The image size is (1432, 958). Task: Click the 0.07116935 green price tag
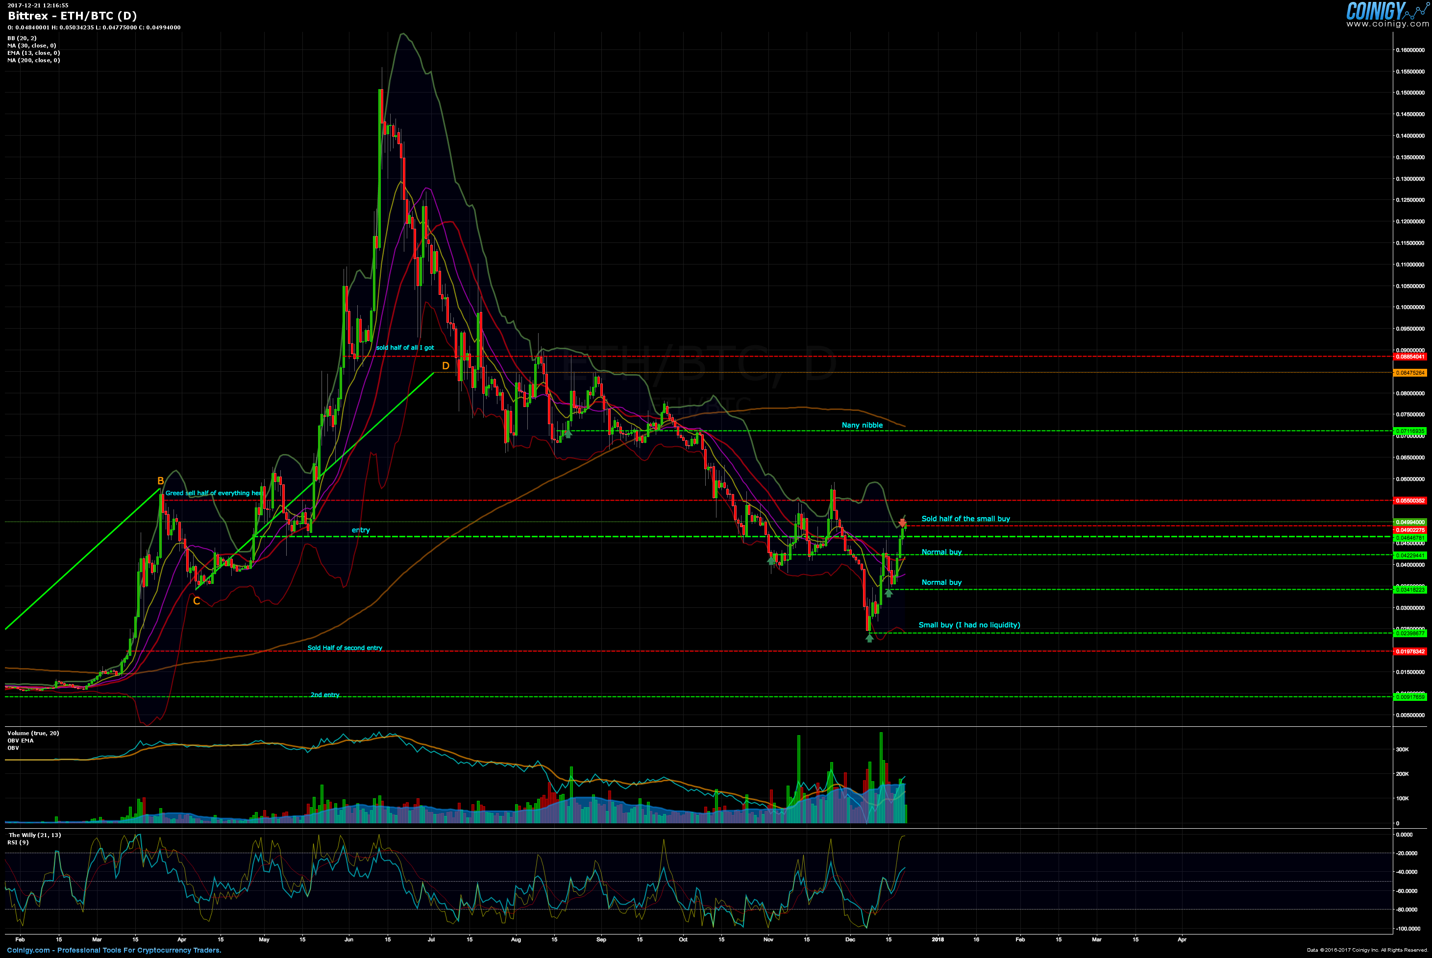coord(1410,431)
